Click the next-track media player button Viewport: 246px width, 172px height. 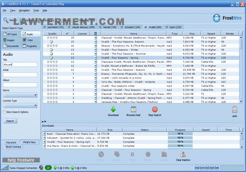(217, 168)
